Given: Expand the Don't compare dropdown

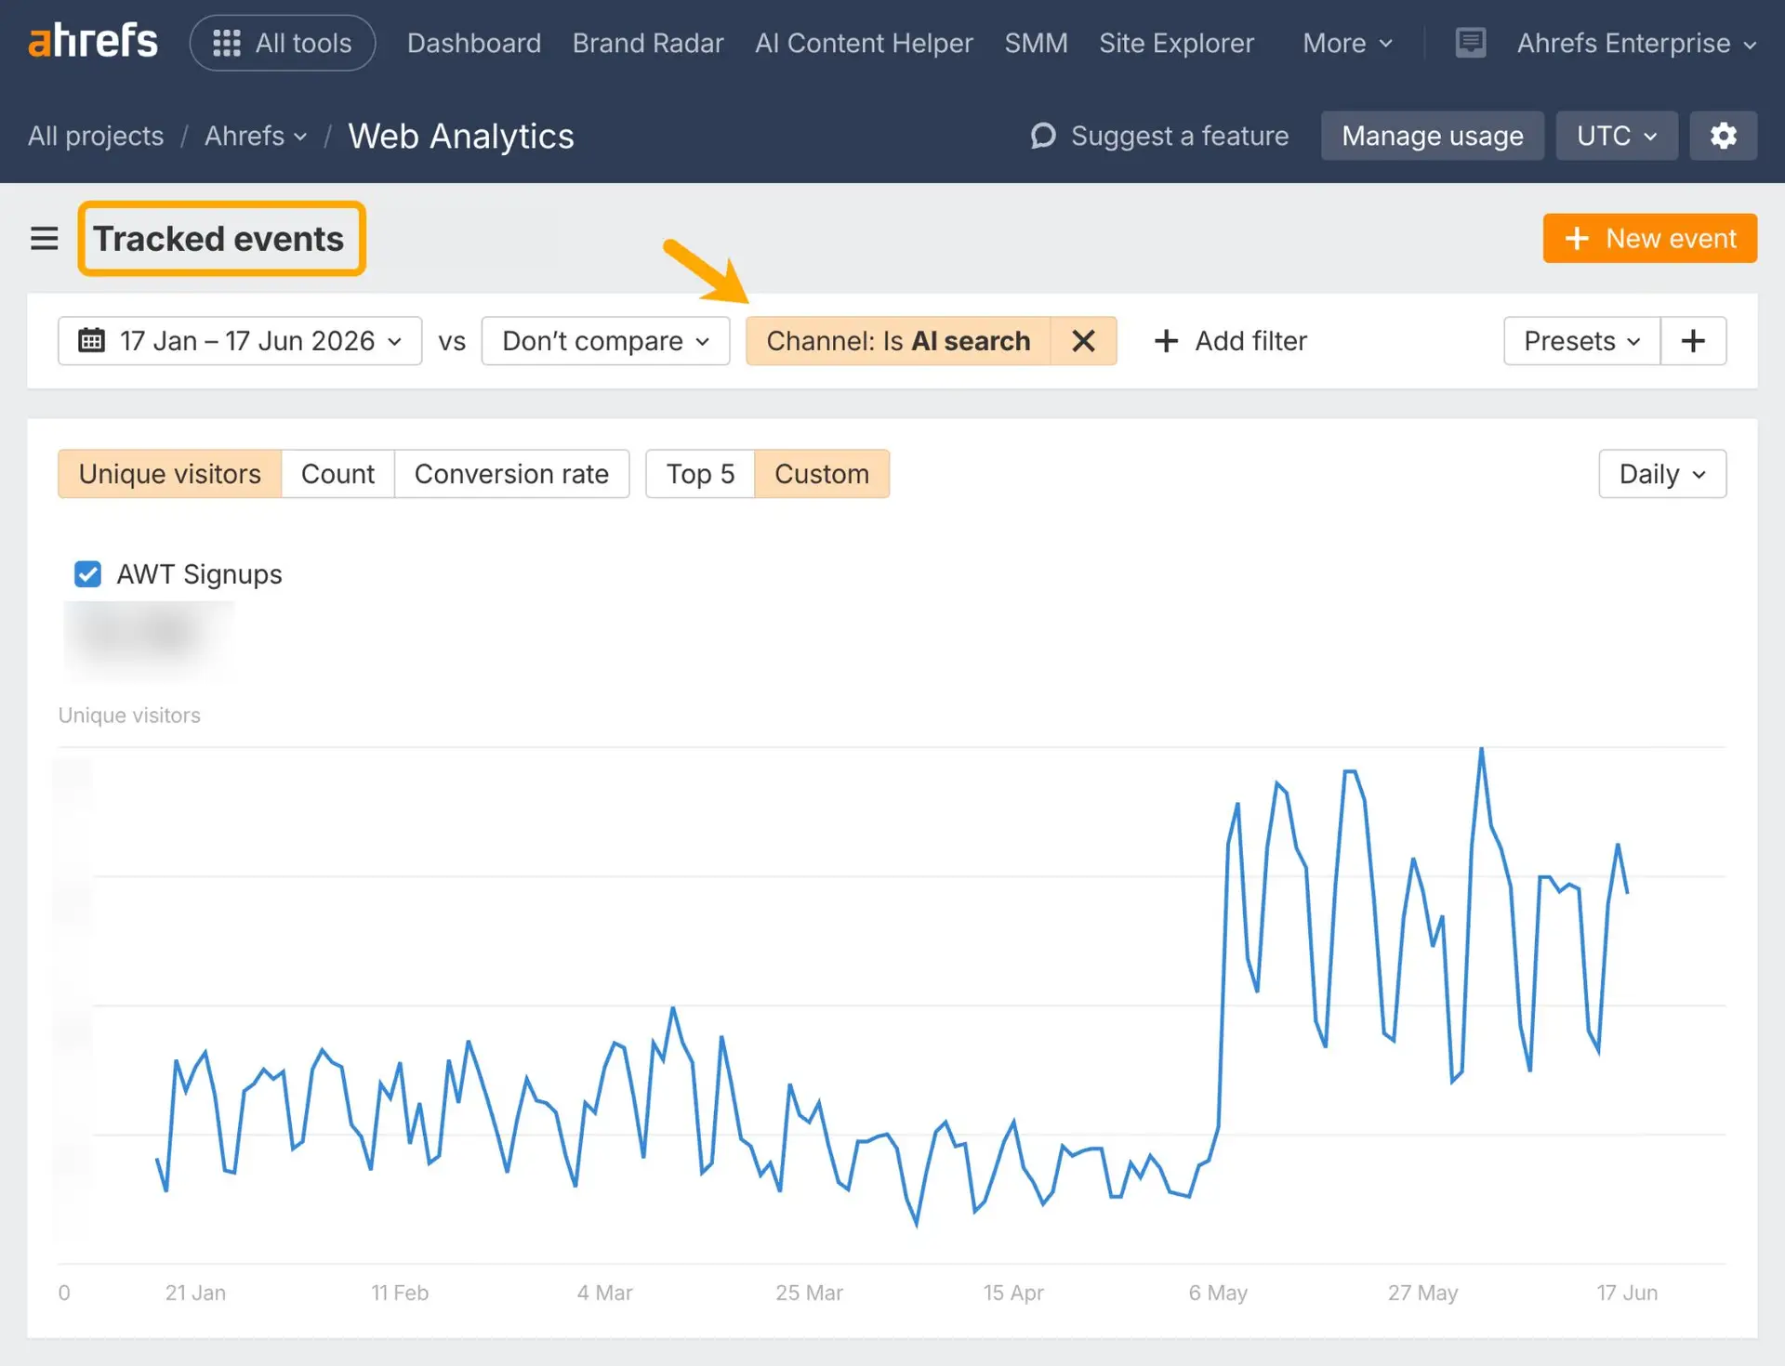Looking at the screenshot, I should point(605,341).
